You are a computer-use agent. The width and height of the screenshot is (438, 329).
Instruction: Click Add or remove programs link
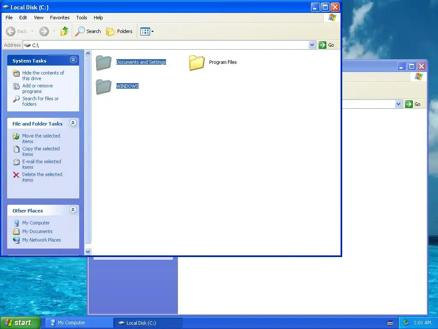pos(38,88)
